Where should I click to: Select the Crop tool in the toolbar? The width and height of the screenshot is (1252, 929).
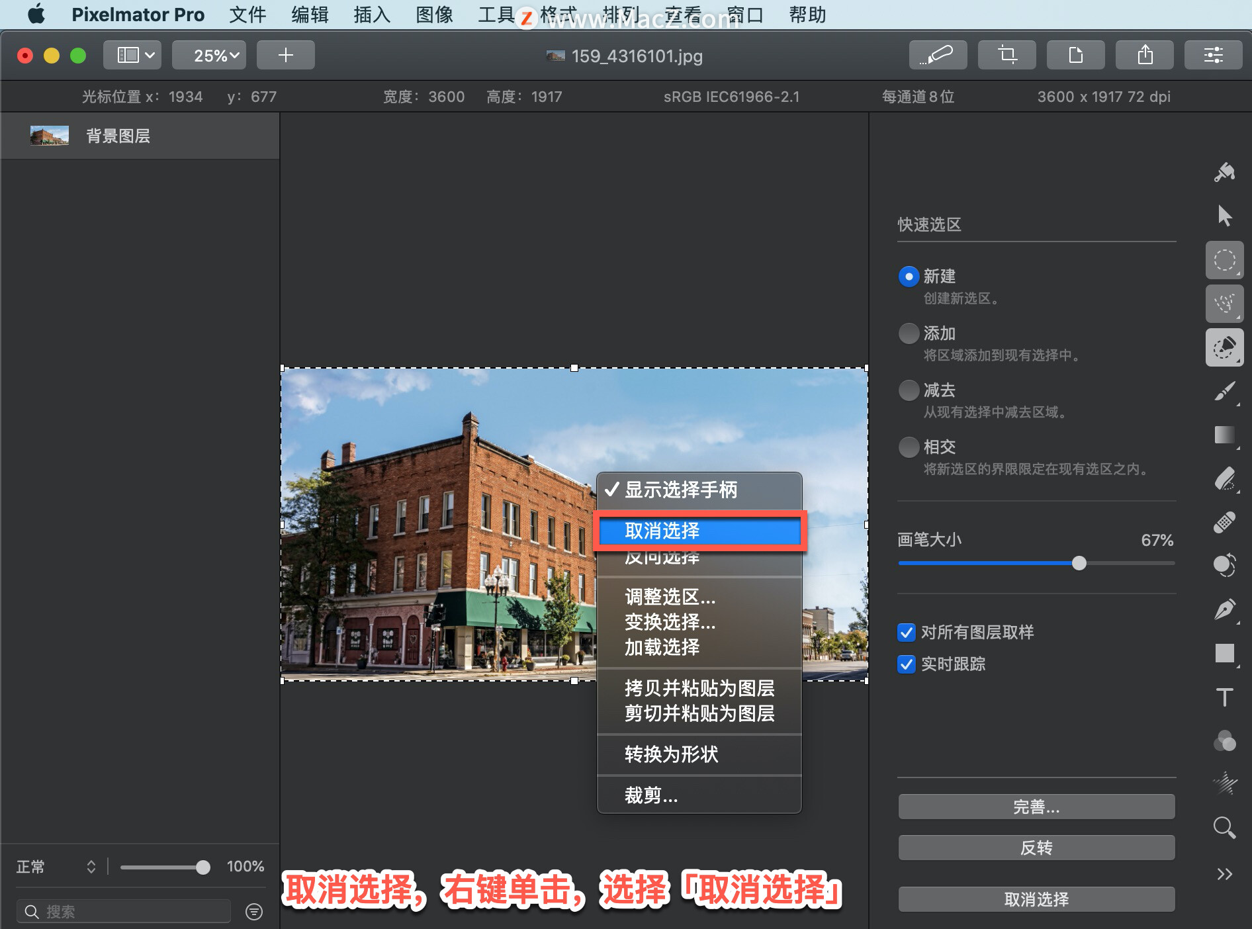[1006, 55]
